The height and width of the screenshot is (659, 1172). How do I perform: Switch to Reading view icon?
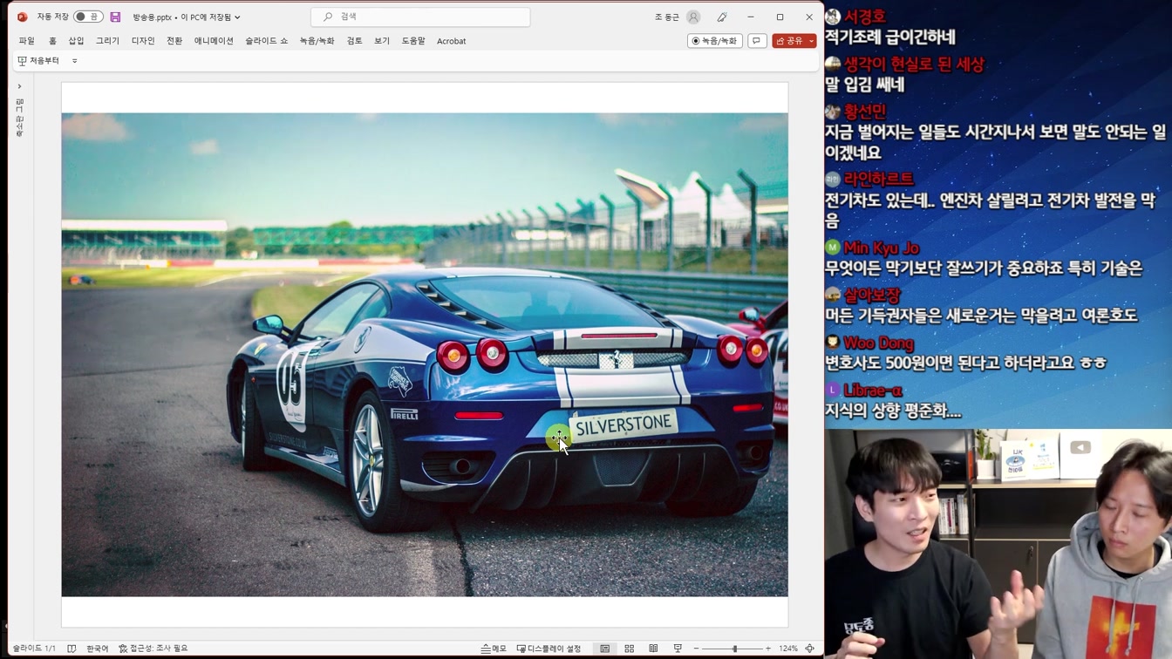653,649
